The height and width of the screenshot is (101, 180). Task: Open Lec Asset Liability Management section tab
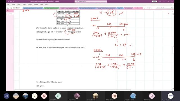tap(87, 8)
